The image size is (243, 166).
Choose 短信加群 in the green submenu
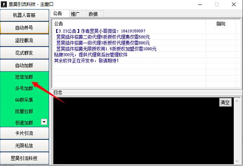pos(24,77)
